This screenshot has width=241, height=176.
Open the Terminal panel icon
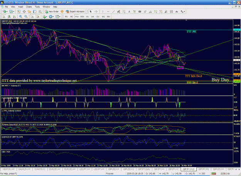pos(35,12)
